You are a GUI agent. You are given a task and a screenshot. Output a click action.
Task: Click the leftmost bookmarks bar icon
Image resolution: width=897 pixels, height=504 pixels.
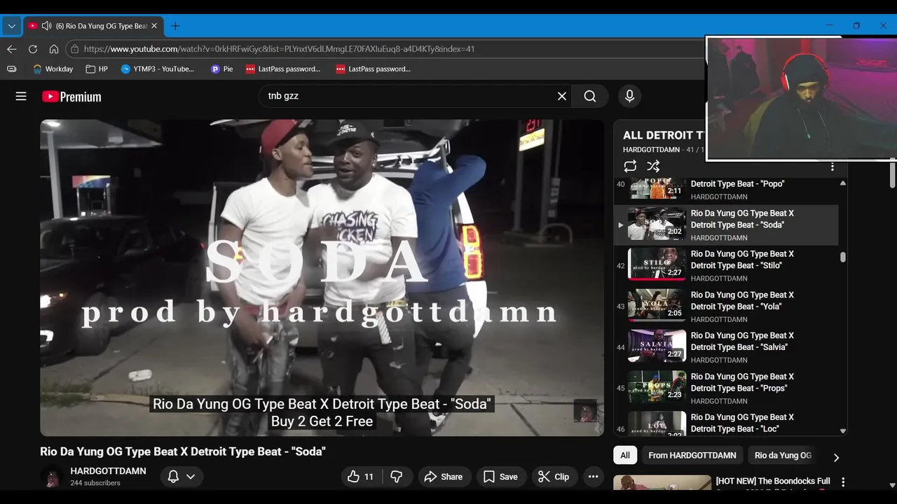click(x=11, y=69)
